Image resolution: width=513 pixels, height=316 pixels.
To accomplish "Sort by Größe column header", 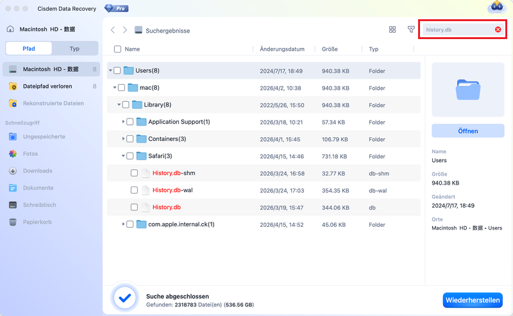I will tap(330, 49).
